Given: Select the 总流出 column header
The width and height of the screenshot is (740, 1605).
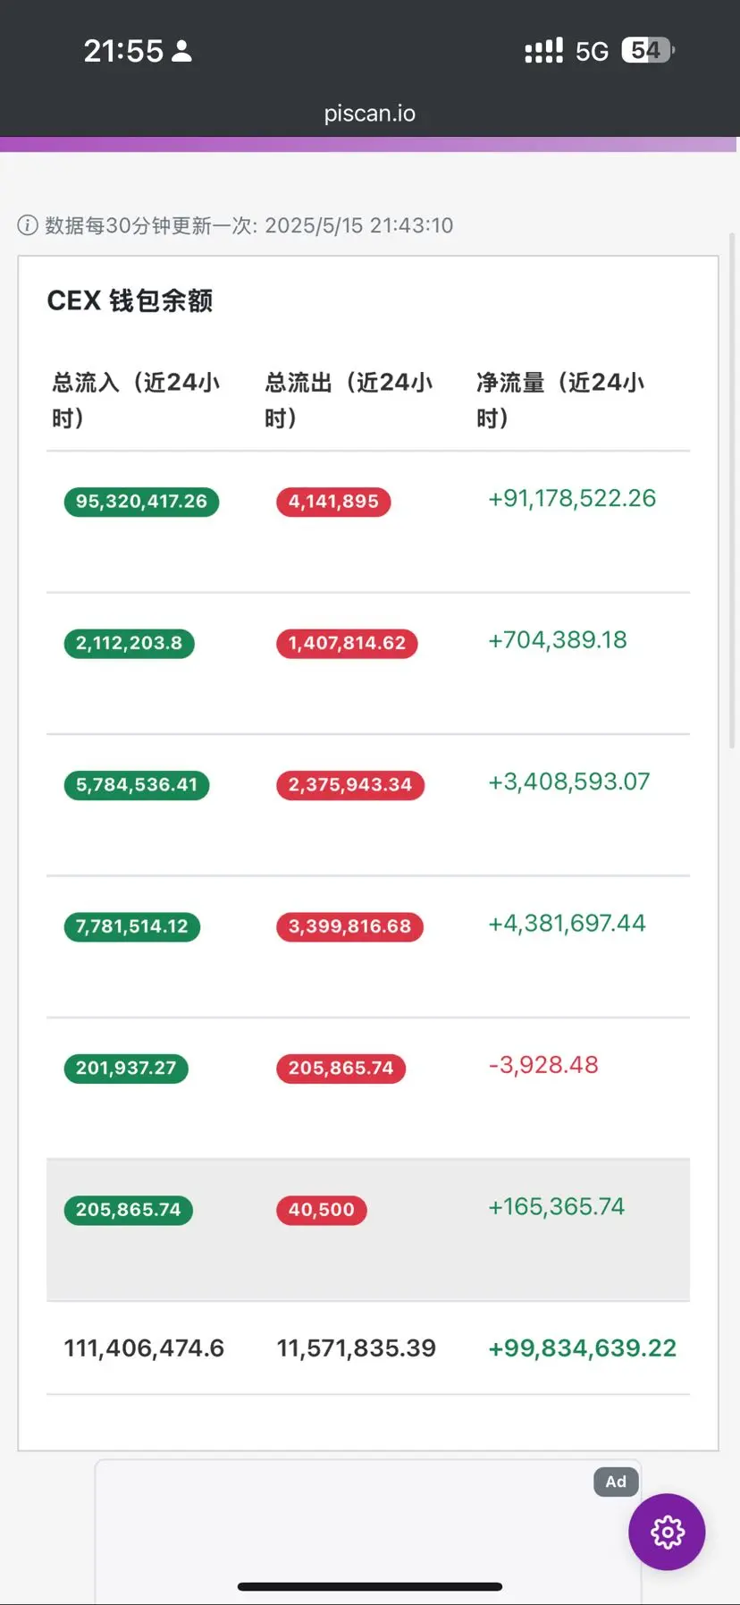Looking at the screenshot, I should click(349, 400).
